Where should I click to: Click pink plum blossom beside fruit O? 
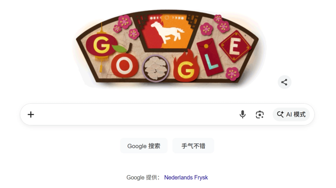point(134,34)
